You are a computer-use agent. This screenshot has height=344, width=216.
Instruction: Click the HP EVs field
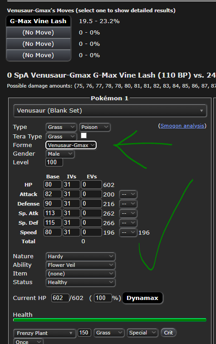[x=92, y=185]
